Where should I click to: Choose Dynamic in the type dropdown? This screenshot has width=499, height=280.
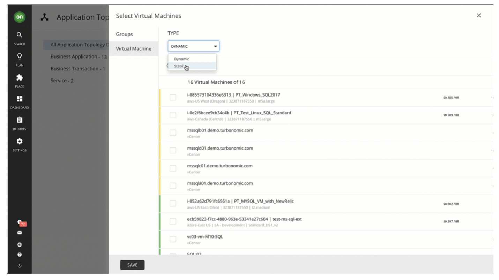[x=181, y=59]
